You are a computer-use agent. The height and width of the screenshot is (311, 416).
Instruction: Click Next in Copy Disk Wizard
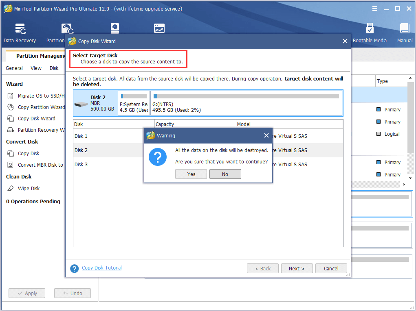click(297, 268)
